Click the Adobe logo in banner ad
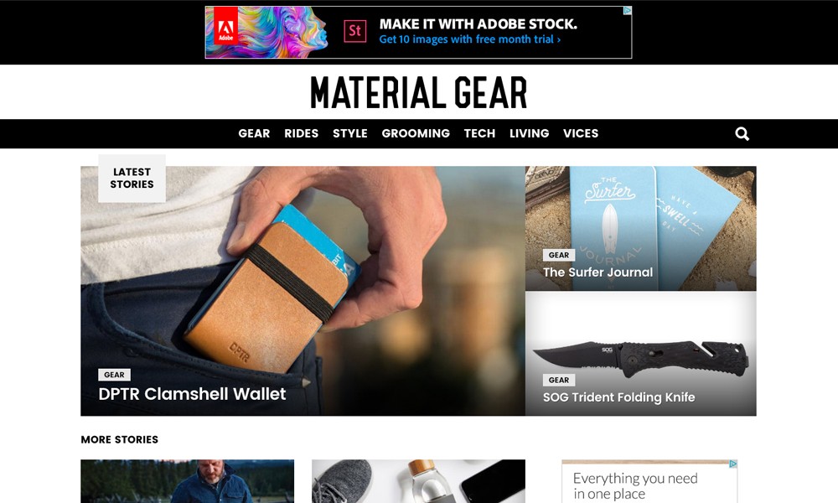This screenshot has width=838, height=503. coord(226,32)
